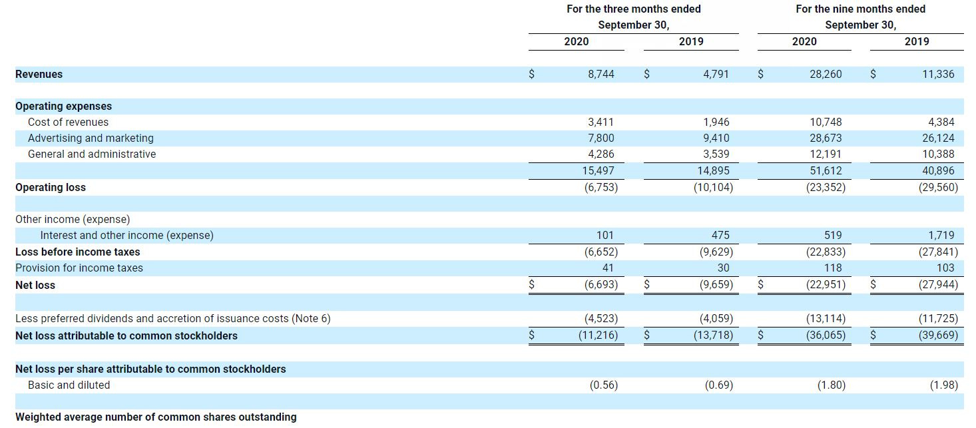The height and width of the screenshot is (428, 976).
Task: Select Less preferred dividends (Note 6) label
Action: 173,319
